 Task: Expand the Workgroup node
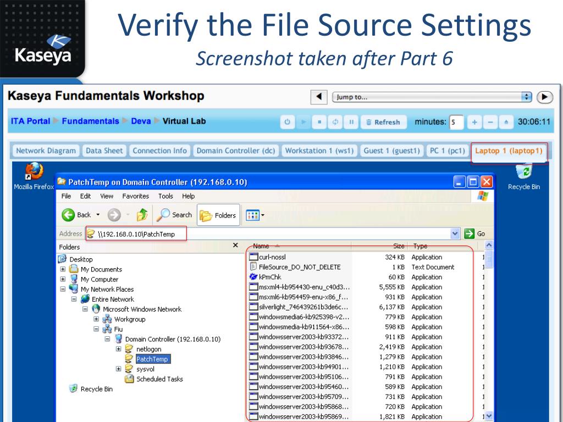tap(96, 319)
